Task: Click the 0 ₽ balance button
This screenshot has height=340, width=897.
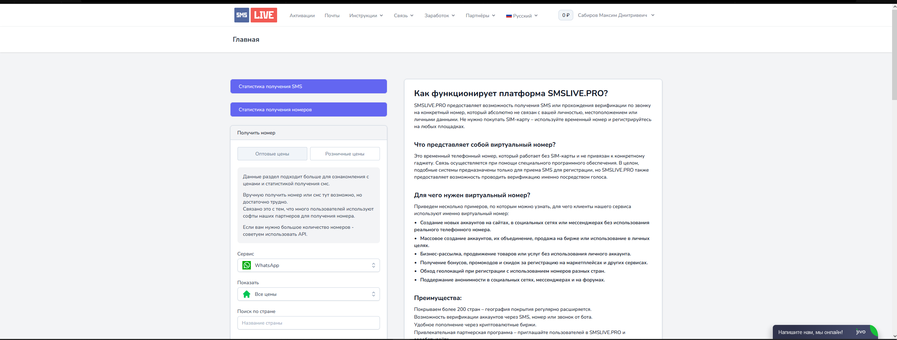Action: click(565, 15)
